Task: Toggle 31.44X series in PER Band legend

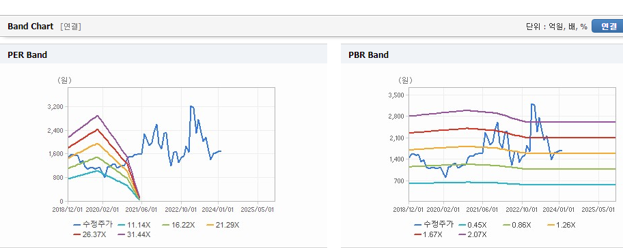Action: [x=135, y=234]
